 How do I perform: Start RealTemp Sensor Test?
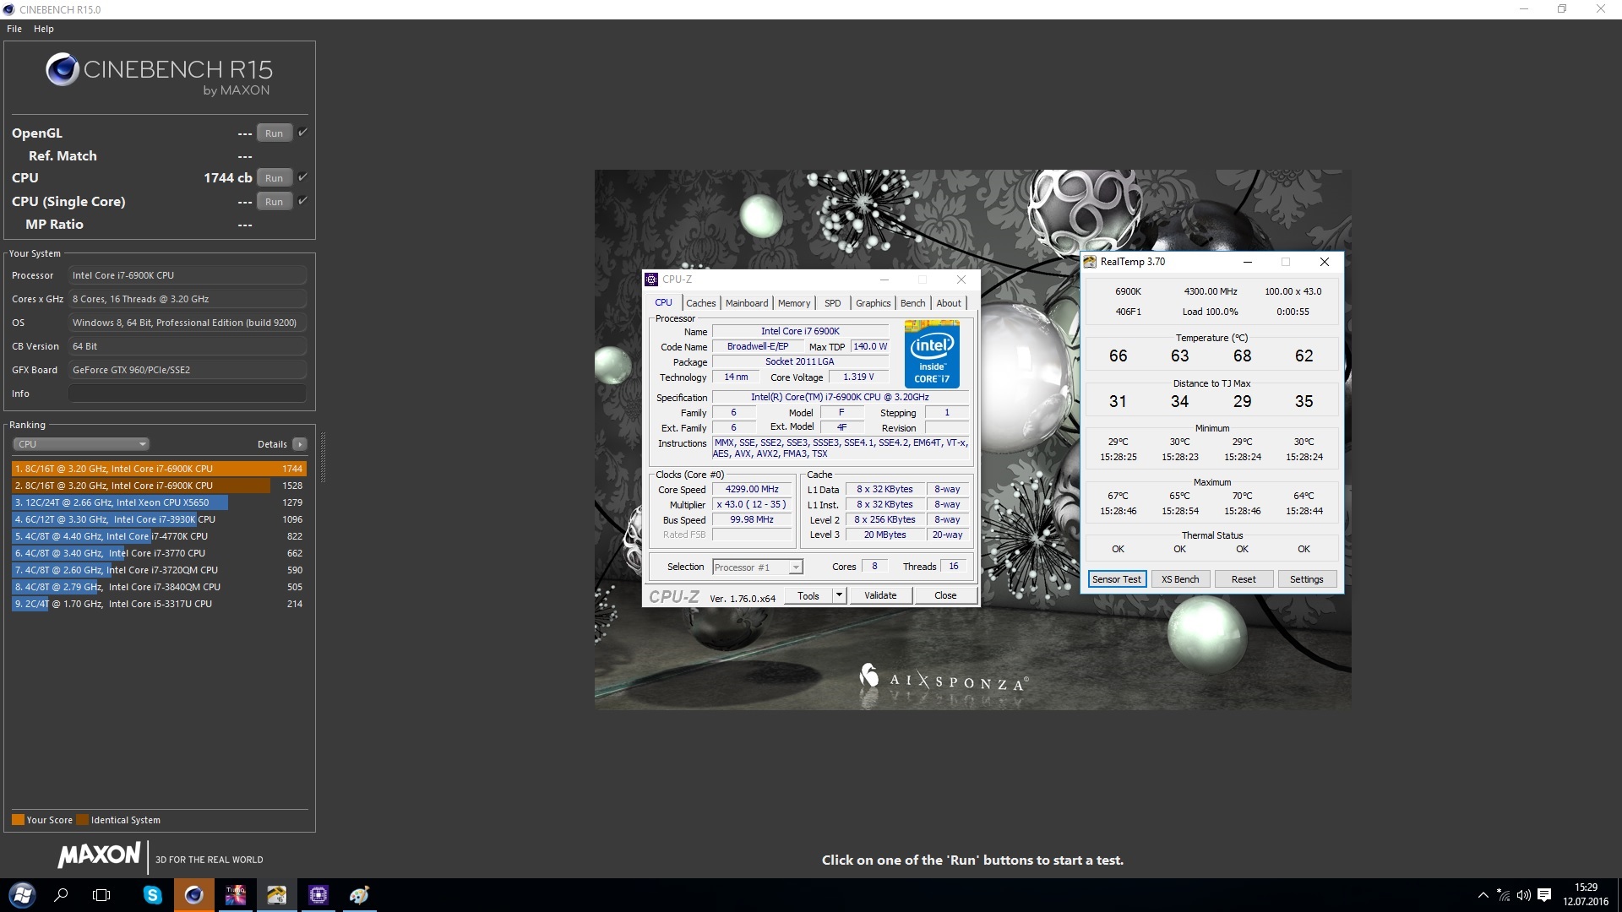click(x=1117, y=579)
